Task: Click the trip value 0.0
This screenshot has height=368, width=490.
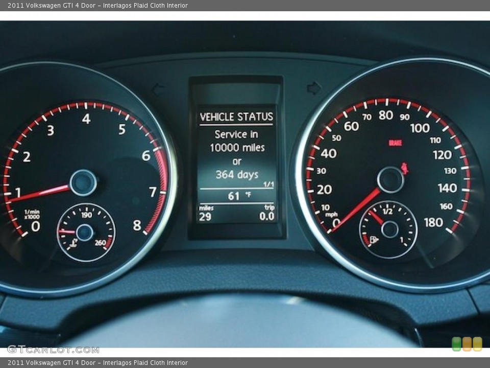Action: click(266, 216)
